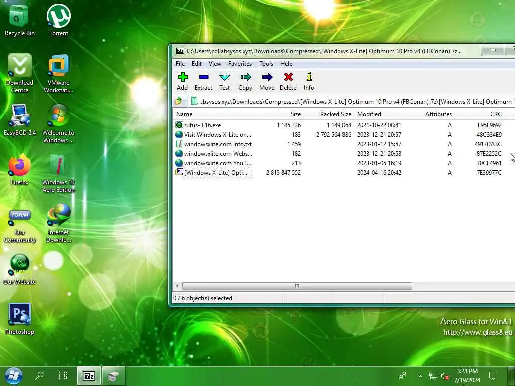Open the View menu
Image resolution: width=515 pixels, height=386 pixels.
[x=215, y=64]
